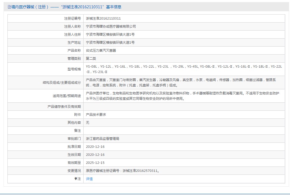Select the 附件 label
The height and width of the screenshot is (195, 290).
78,115
